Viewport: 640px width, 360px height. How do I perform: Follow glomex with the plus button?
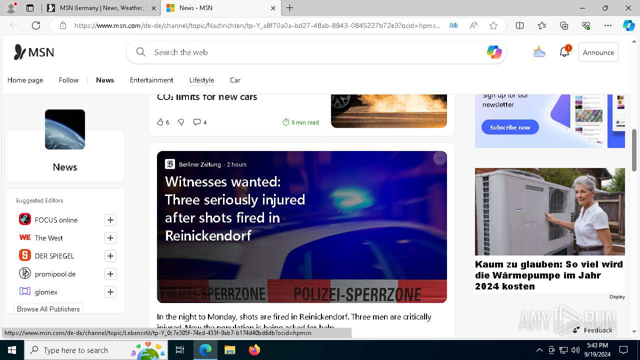[x=110, y=292]
